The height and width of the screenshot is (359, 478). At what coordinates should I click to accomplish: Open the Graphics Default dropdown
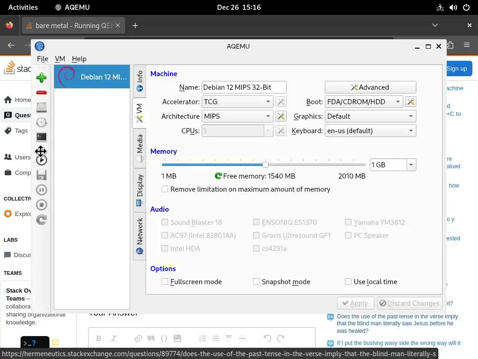click(x=370, y=116)
